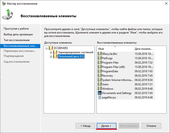Select the Program Files name
The height and width of the screenshot is (133, 170).
coord(110,63)
